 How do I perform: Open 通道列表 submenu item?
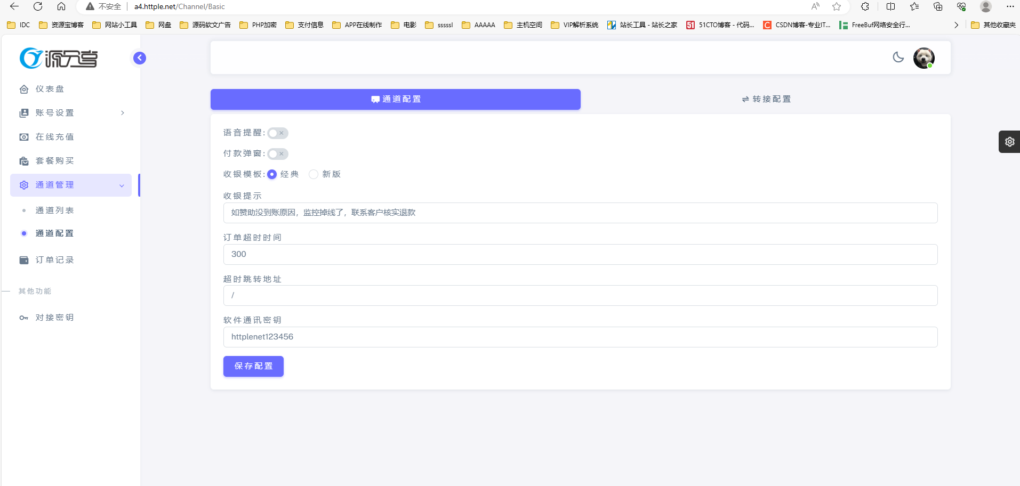pos(54,210)
